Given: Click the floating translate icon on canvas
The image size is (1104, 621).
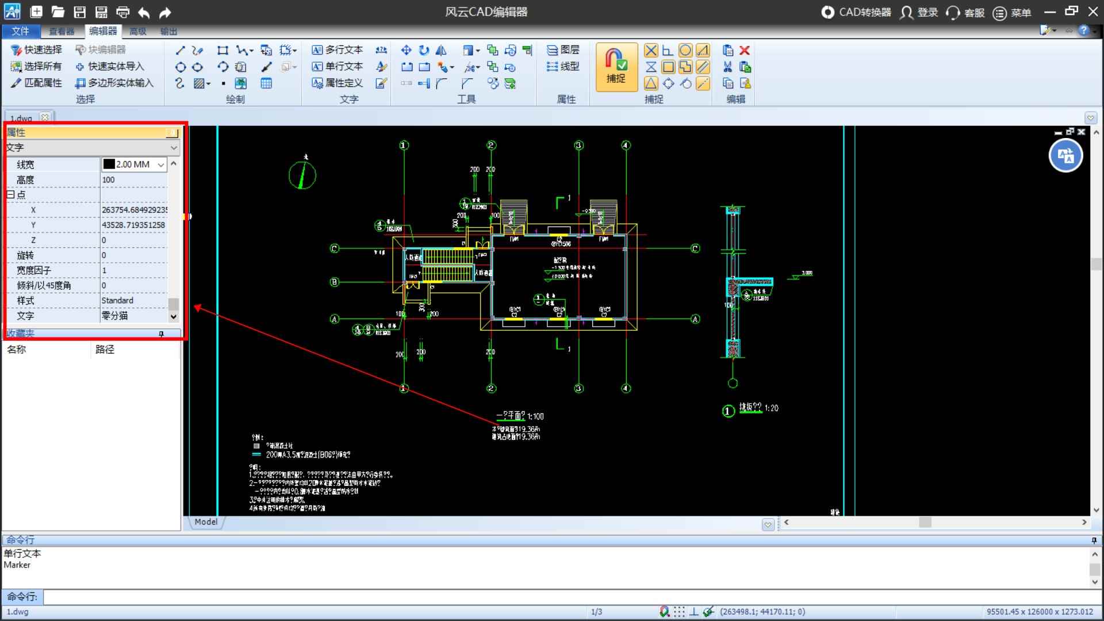Looking at the screenshot, I should tap(1065, 156).
